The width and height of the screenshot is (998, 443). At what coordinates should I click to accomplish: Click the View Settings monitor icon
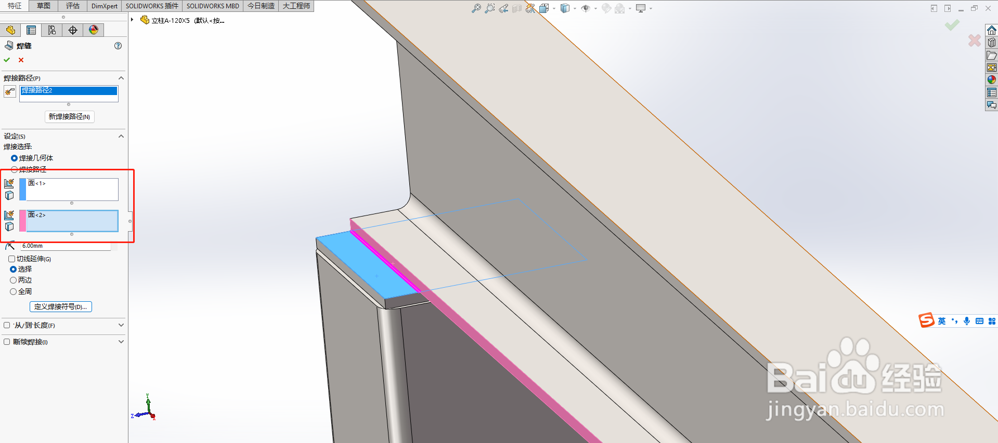click(x=641, y=8)
